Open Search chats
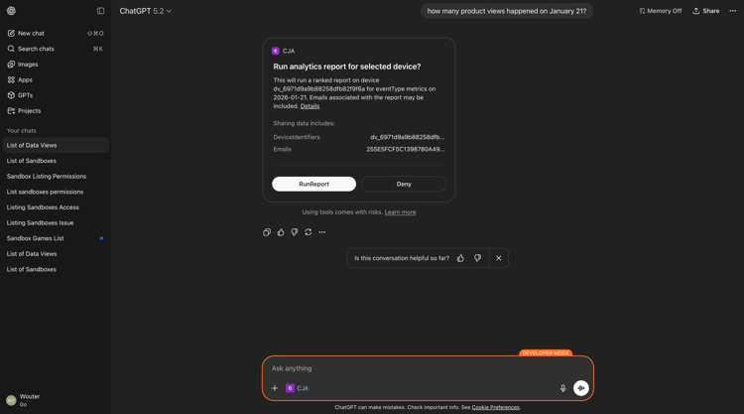This screenshot has height=414, width=744. (56, 49)
